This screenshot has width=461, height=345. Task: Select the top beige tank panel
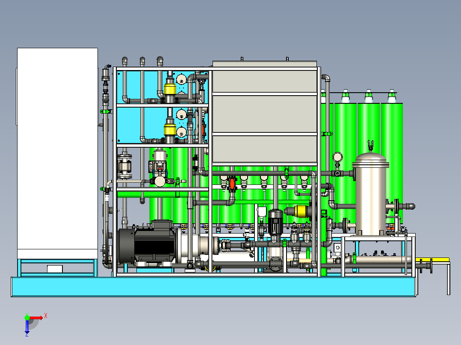[x=265, y=81]
